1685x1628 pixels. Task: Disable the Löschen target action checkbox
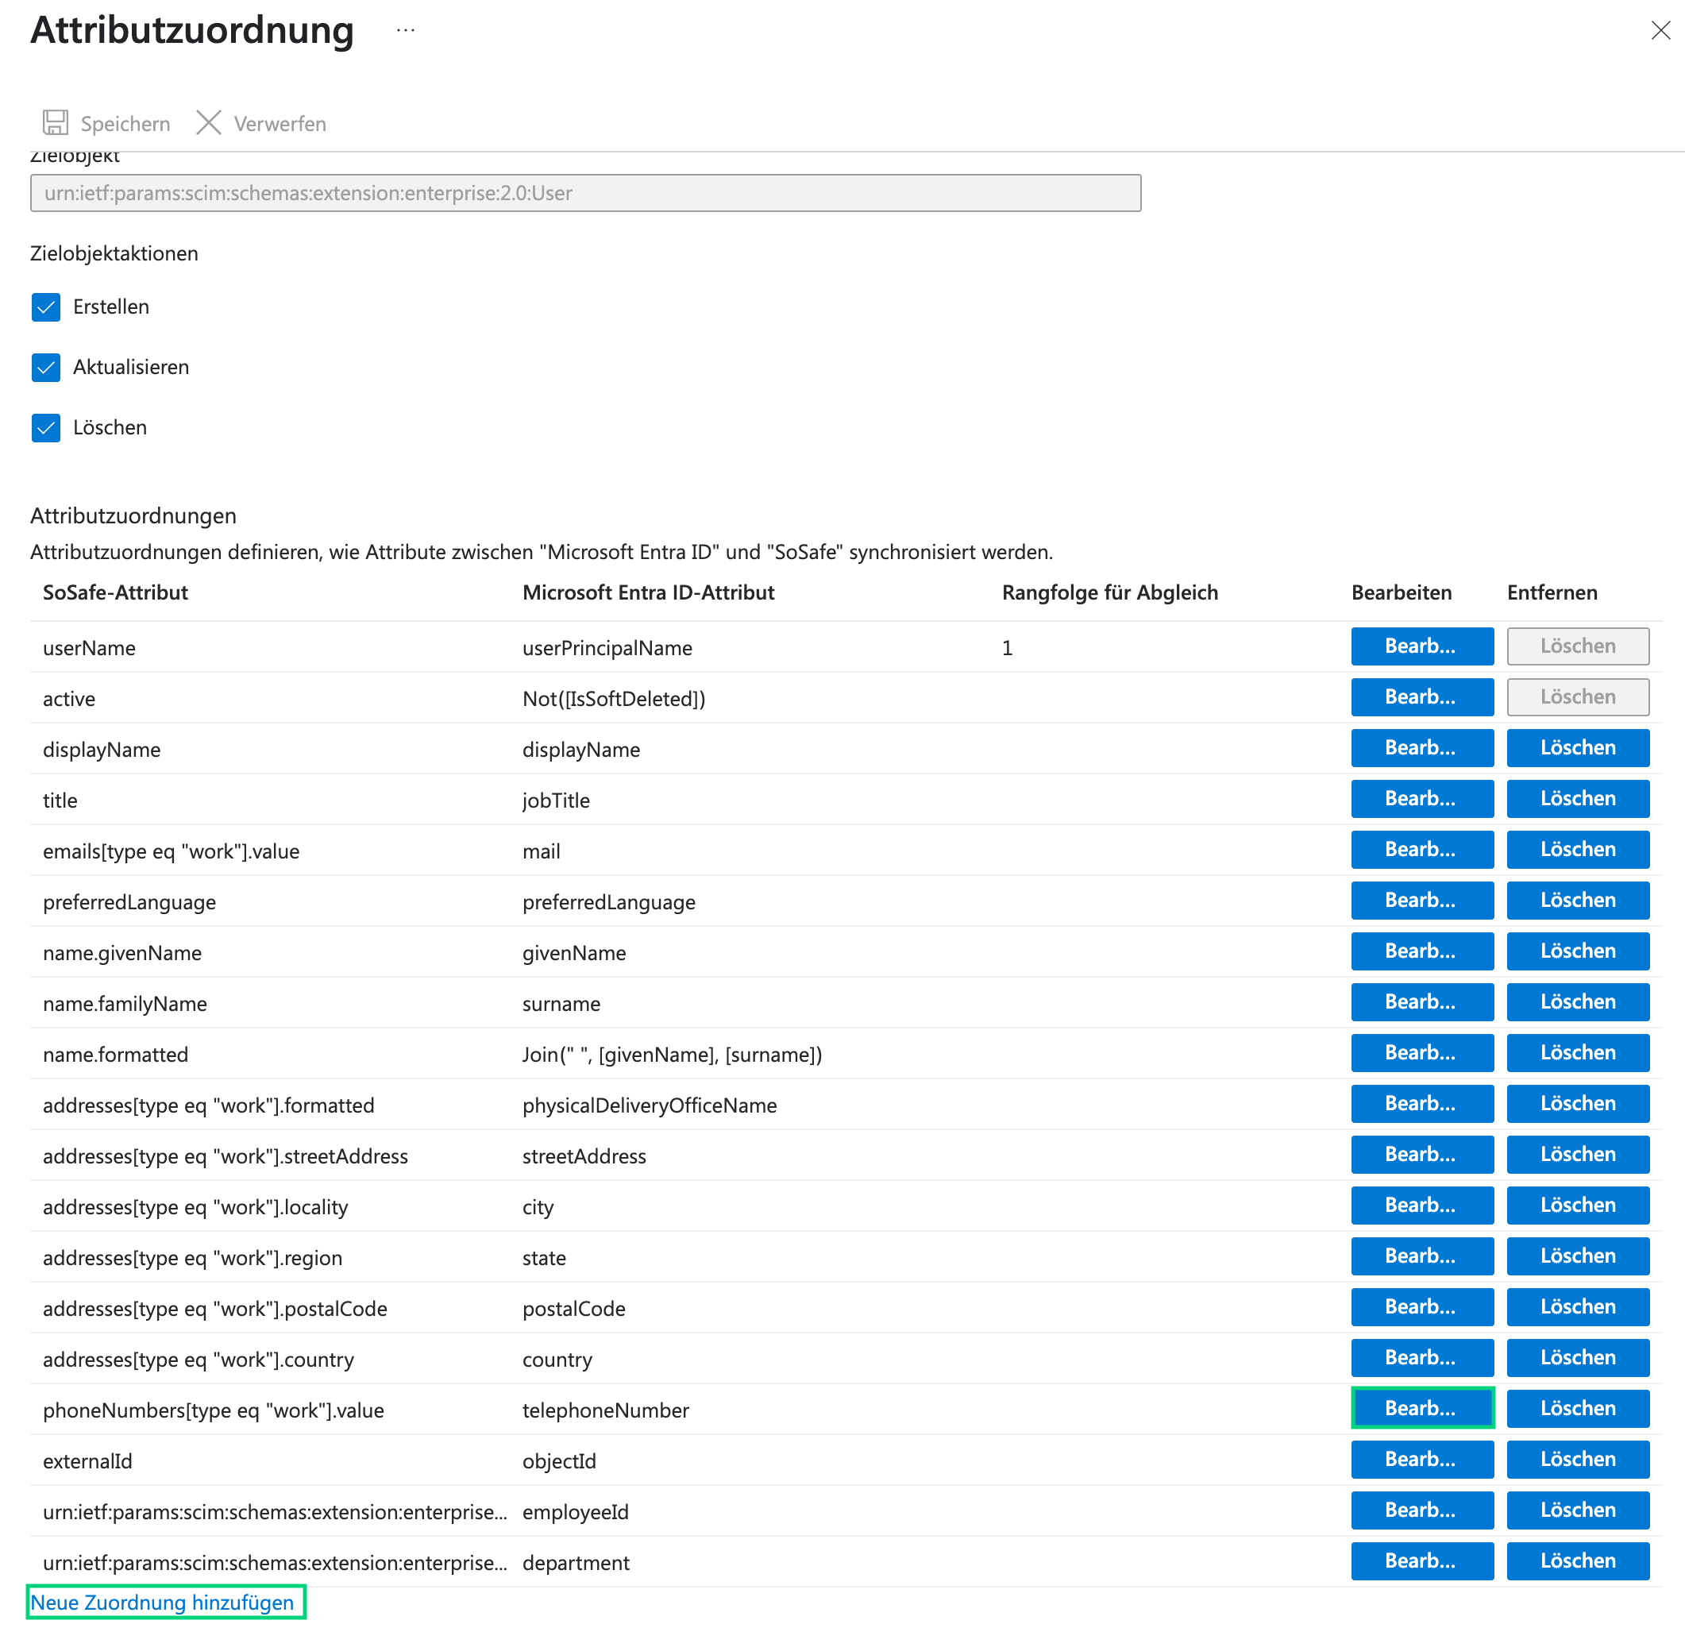click(46, 427)
